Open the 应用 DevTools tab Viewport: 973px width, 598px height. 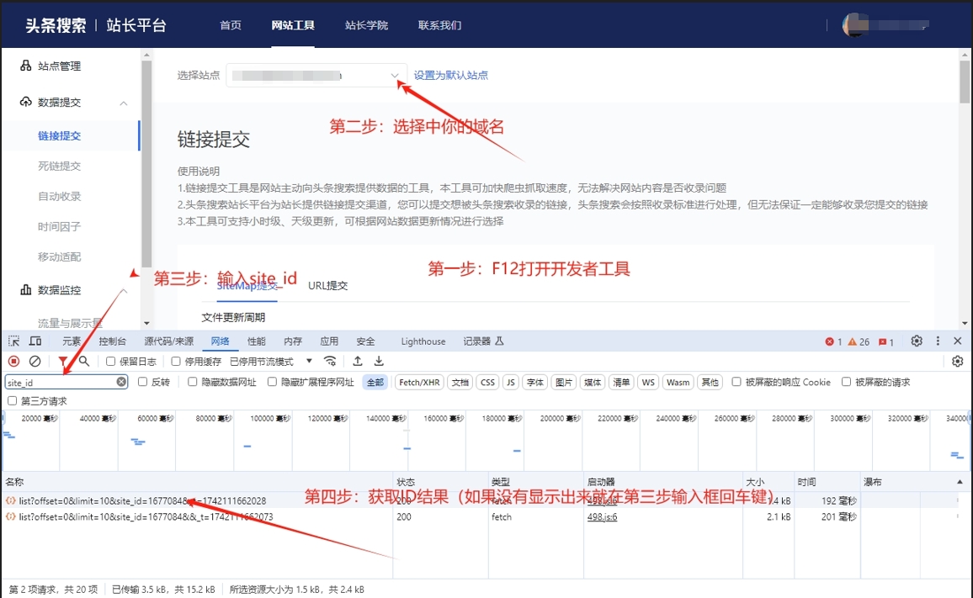(x=329, y=341)
